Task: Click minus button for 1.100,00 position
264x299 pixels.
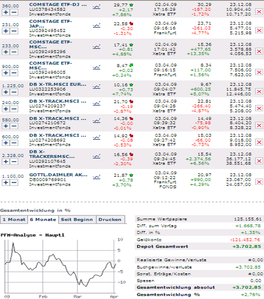Action: (x=14, y=183)
